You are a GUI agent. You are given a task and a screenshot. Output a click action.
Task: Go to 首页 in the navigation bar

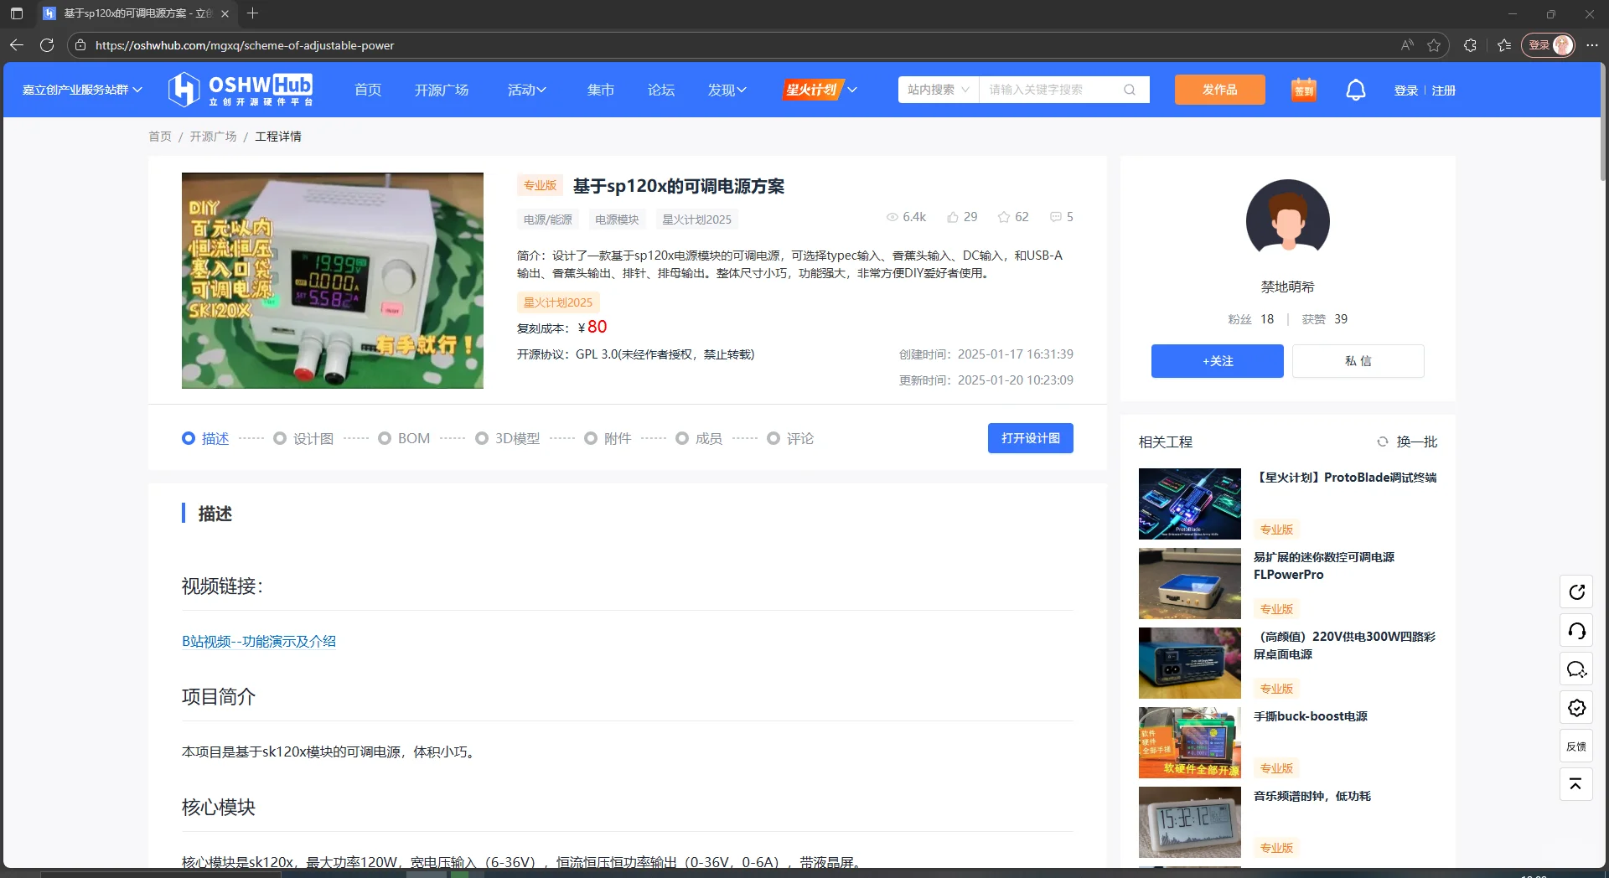click(x=368, y=90)
